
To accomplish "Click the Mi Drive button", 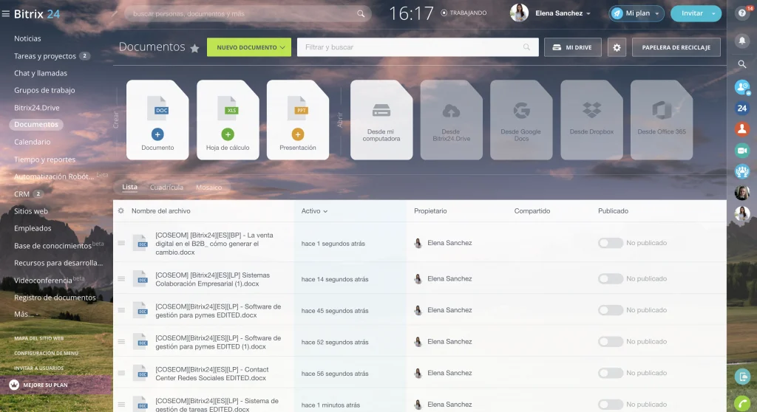I will click(x=572, y=47).
